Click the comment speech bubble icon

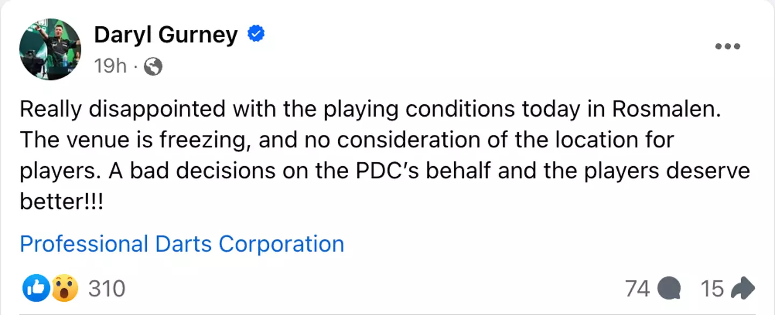pyautogui.click(x=670, y=289)
